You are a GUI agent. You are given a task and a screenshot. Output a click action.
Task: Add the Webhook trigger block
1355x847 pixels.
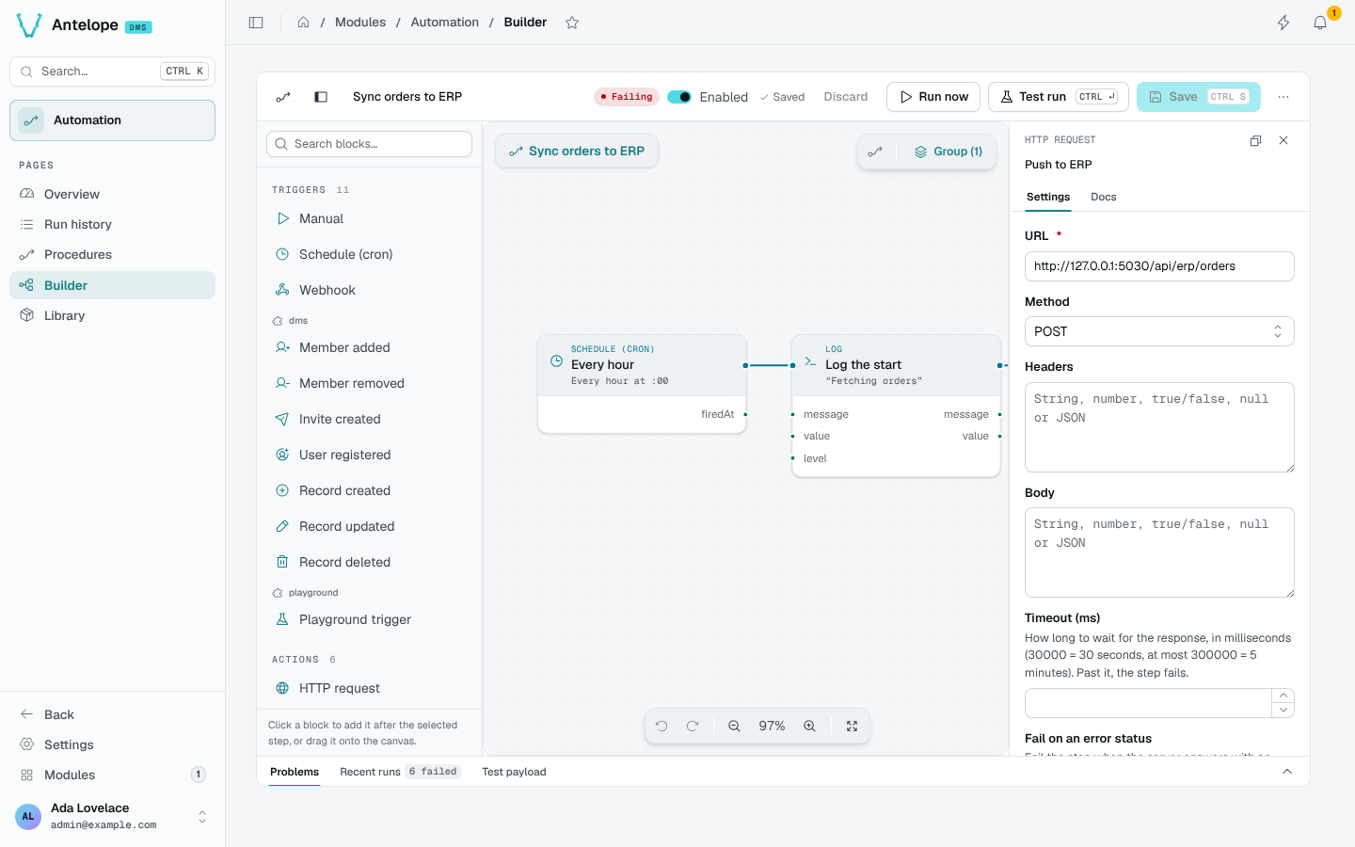pyautogui.click(x=369, y=290)
